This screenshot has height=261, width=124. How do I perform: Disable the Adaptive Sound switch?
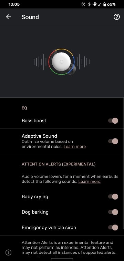click(113, 141)
